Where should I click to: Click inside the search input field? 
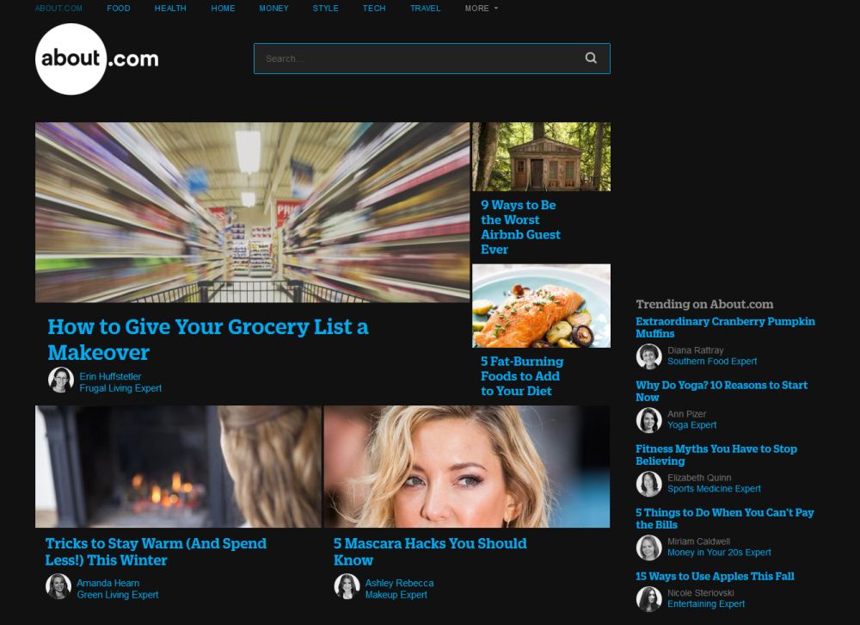click(387, 58)
